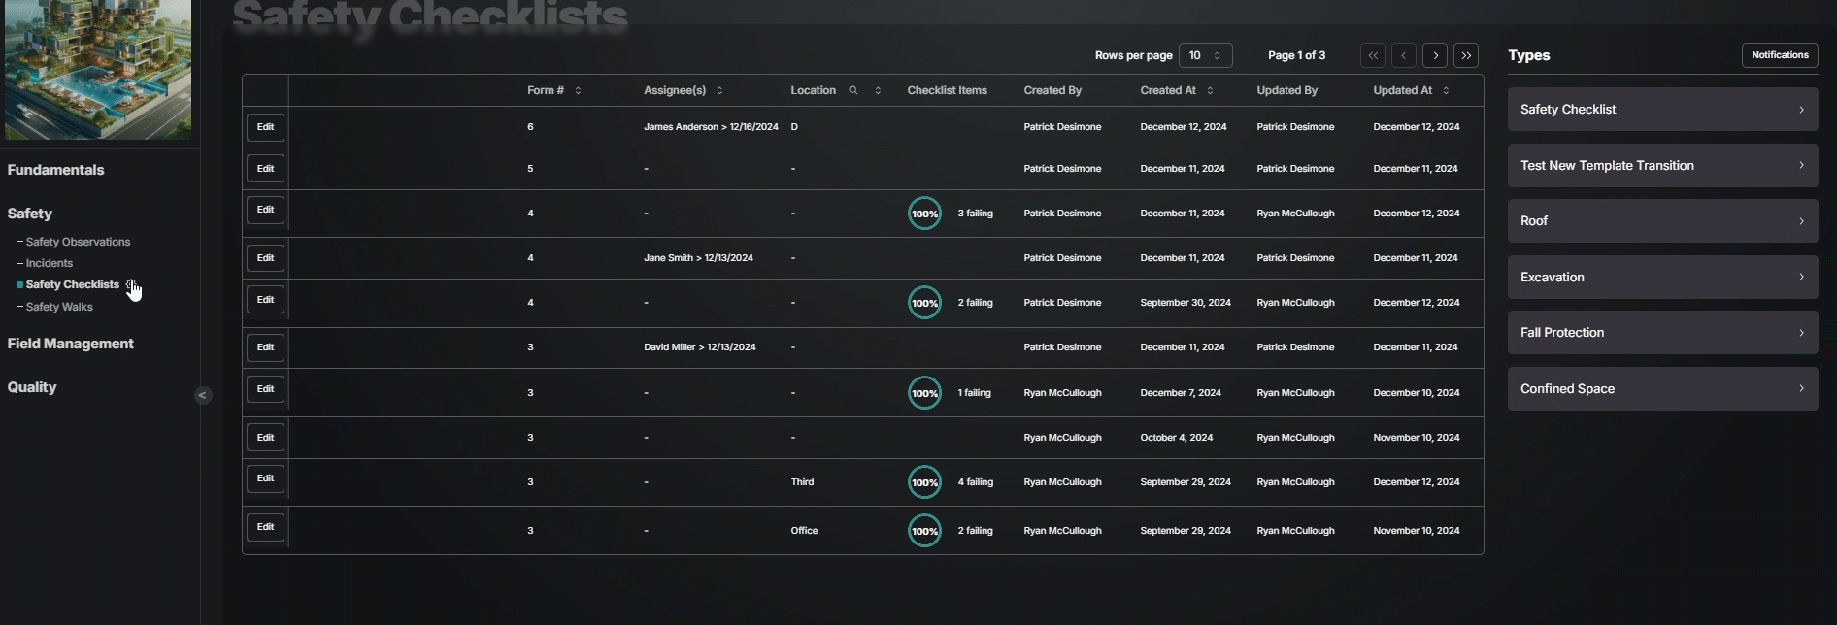
Task: Open Safety Walks in the sidebar
Action: coord(59,307)
